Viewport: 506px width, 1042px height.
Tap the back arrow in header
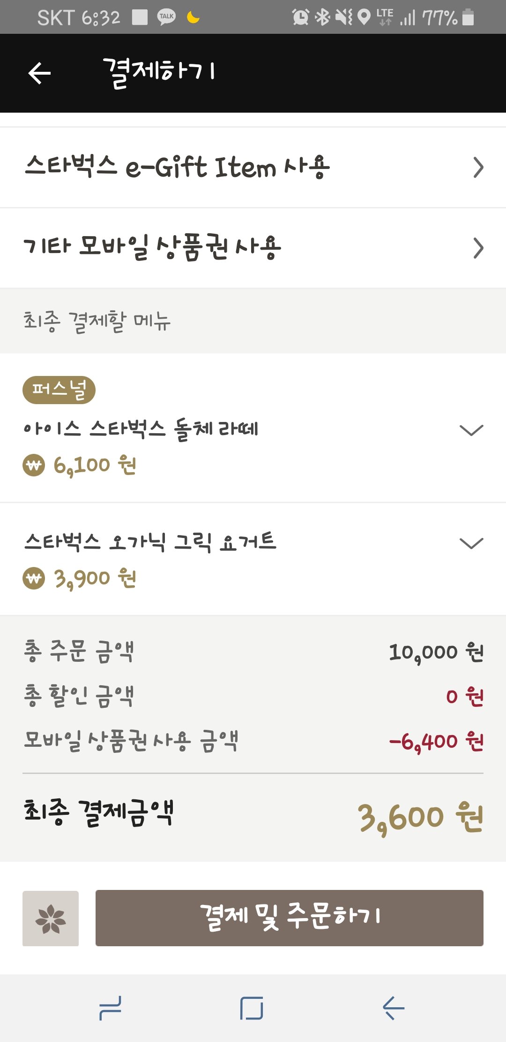(x=39, y=73)
